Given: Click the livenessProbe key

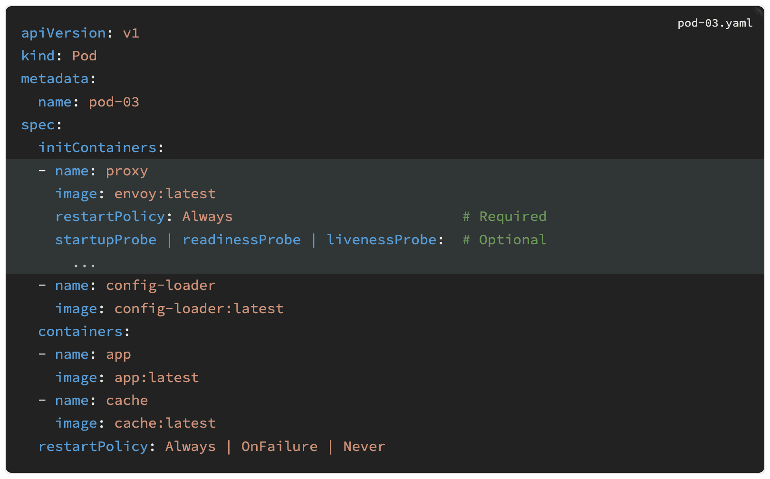Looking at the screenshot, I should pyautogui.click(x=382, y=240).
